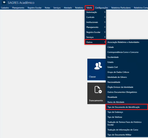The height and width of the screenshot is (138, 148).
Task: Open Identidade de Gênero entry
Action: tap(117, 77)
